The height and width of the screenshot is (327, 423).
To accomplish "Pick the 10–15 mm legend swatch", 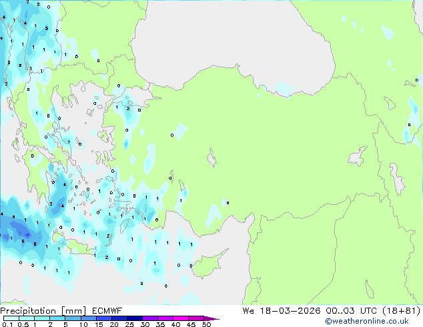I will coord(88,318).
